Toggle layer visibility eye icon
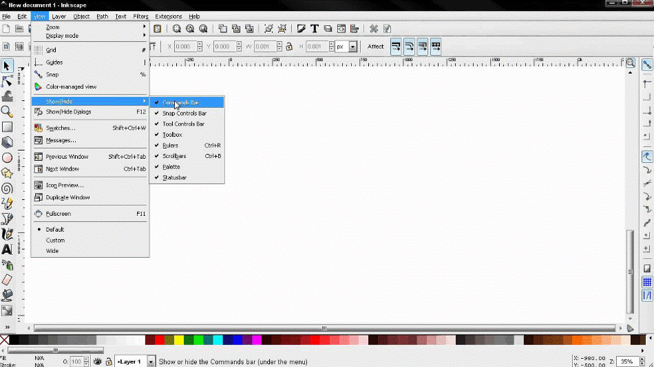The image size is (654, 367). coord(98,362)
